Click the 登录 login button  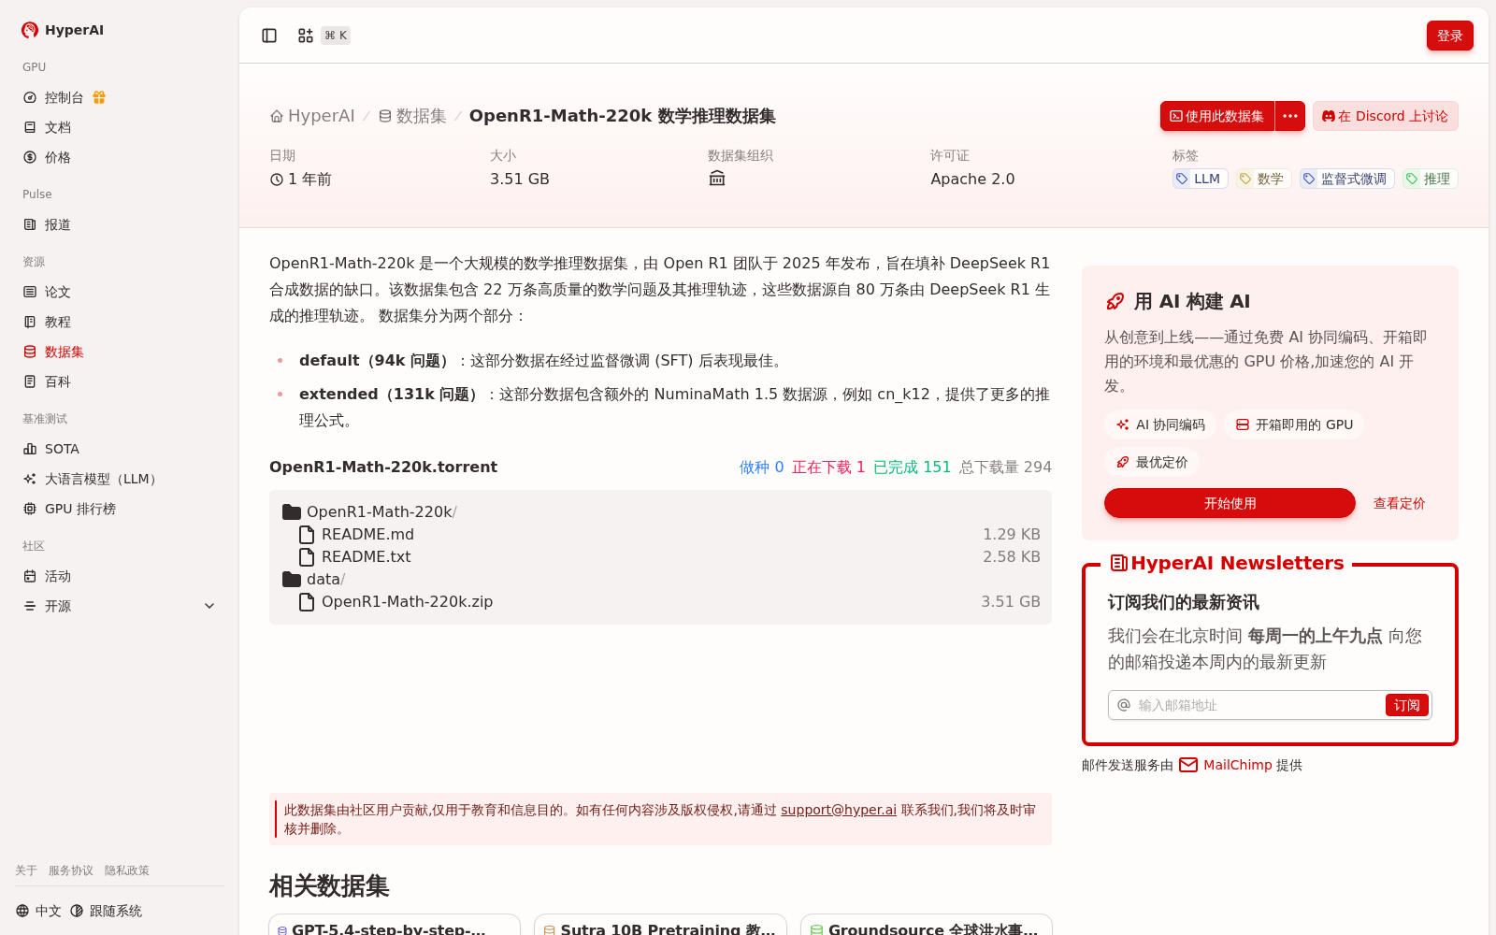pos(1449,36)
